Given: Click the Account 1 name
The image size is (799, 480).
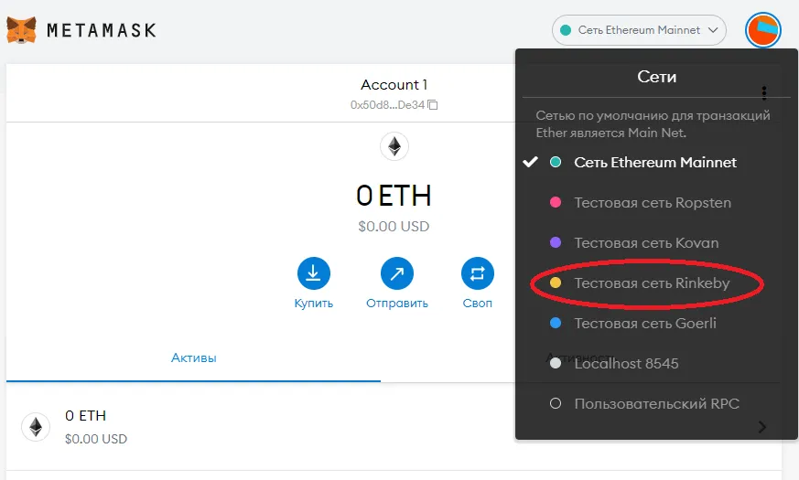Looking at the screenshot, I should coord(394,84).
